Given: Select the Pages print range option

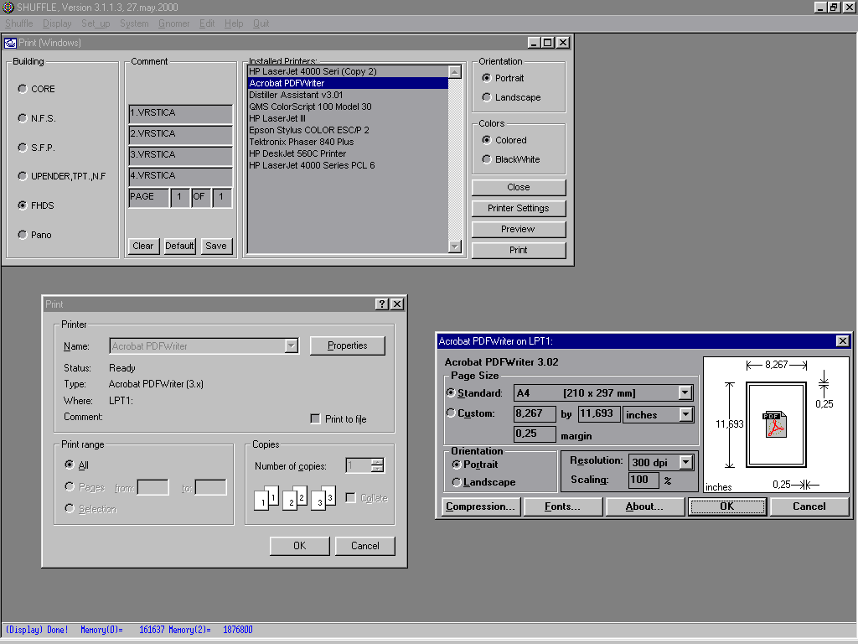Looking at the screenshot, I should click(x=70, y=487).
